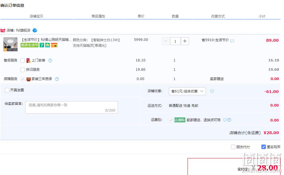Screen dimensions: 284x175
Task: Check the 朋友代付 checkbox
Action: coord(233,147)
